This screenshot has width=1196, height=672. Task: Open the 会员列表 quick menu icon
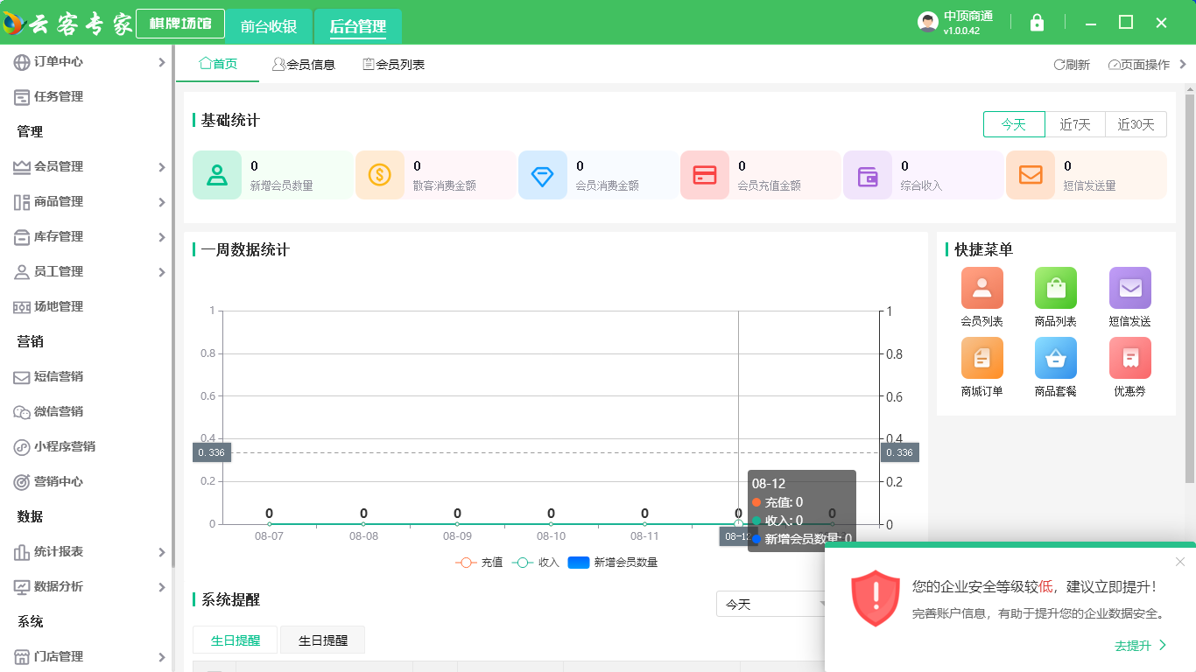point(981,288)
